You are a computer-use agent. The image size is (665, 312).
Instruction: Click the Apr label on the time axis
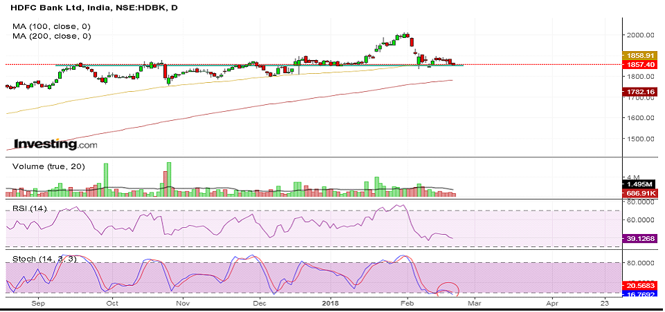[552, 303]
